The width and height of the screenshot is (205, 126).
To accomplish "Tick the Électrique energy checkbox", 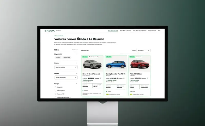I will tap(56, 91).
